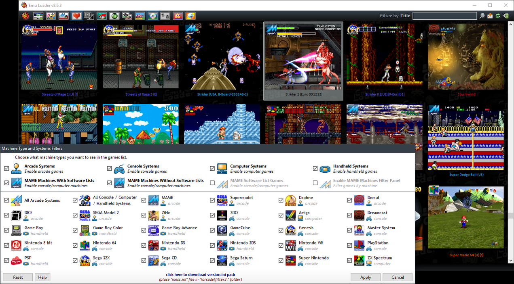This screenshot has width=514, height=284.
Task: Click the Dreamcast swirl system icon
Action: pyautogui.click(x=359, y=215)
